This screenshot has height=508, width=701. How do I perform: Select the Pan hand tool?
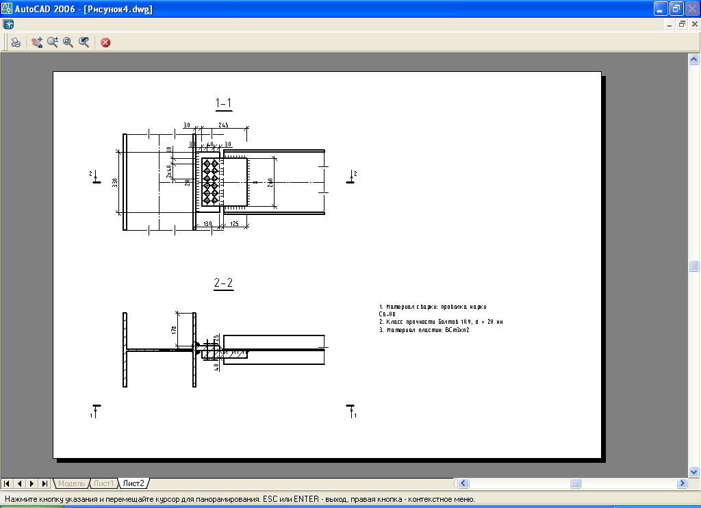[37, 42]
